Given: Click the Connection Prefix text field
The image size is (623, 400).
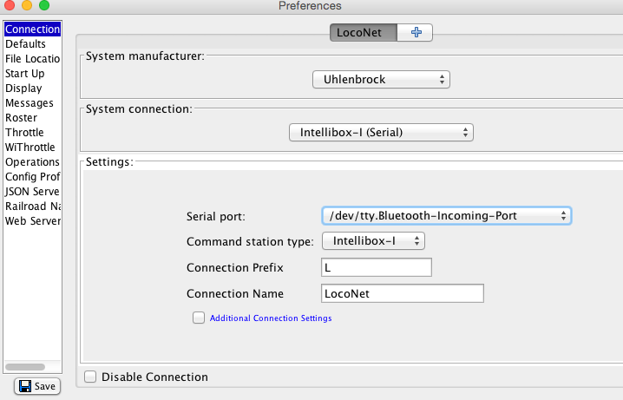Looking at the screenshot, I should pyautogui.click(x=376, y=268).
